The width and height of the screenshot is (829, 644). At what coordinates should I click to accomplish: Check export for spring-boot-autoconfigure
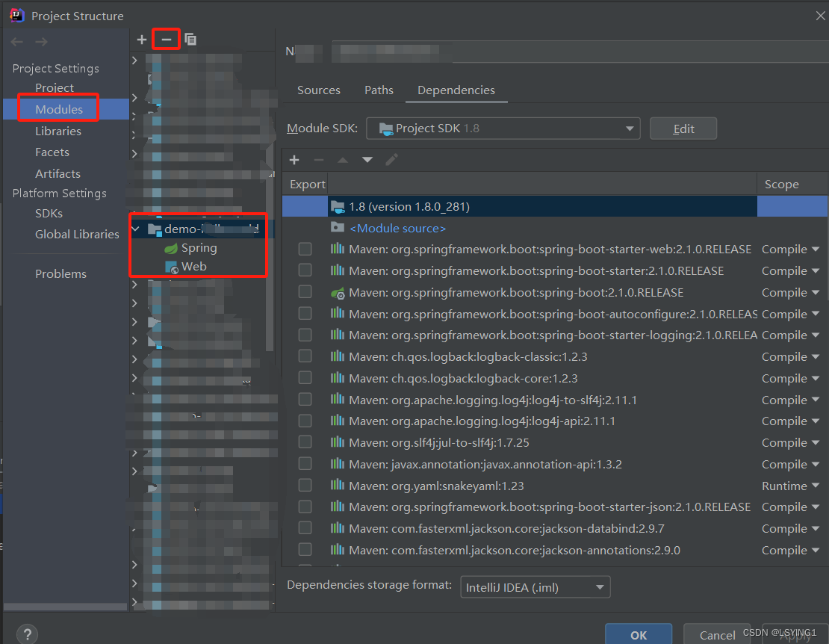coord(305,314)
